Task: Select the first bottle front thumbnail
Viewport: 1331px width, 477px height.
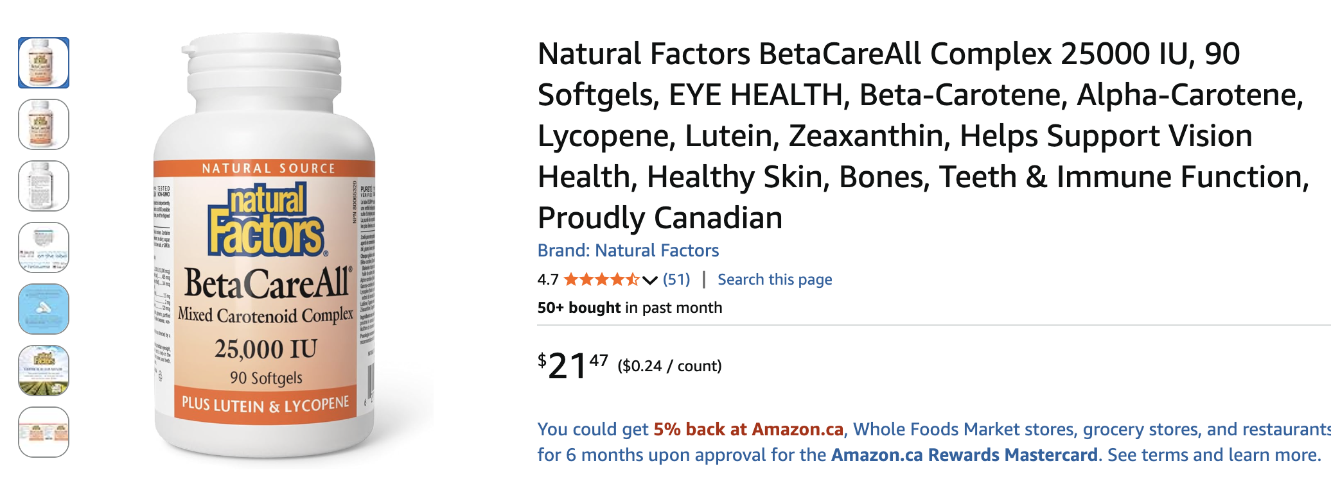Action: [44, 63]
